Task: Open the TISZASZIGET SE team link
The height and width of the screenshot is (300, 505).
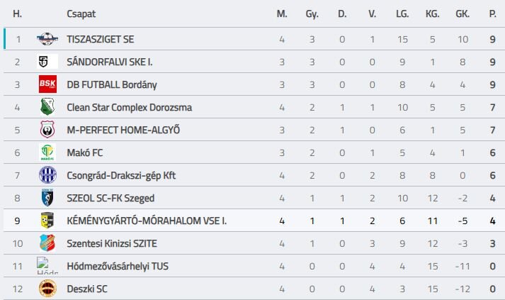Action: 100,39
